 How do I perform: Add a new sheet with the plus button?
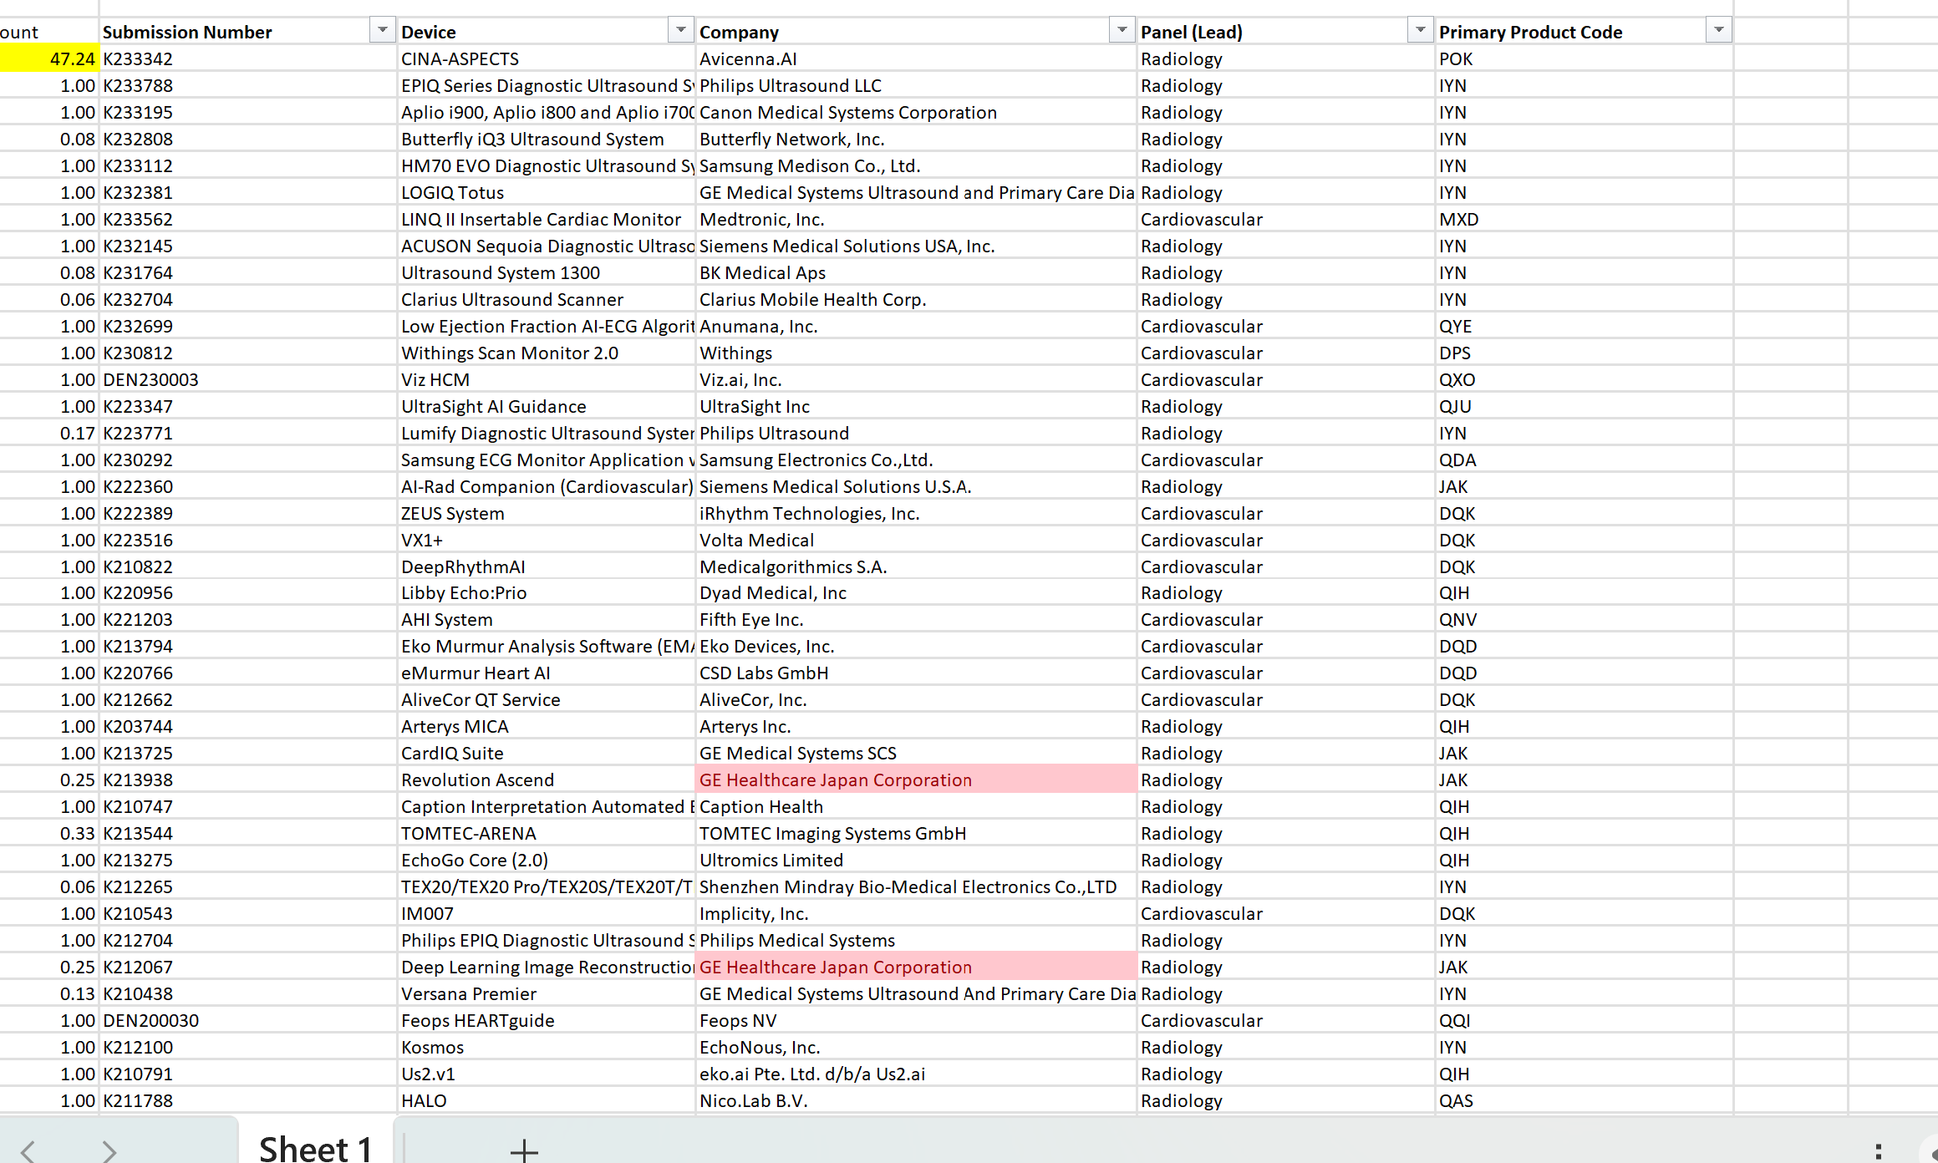[524, 1150]
